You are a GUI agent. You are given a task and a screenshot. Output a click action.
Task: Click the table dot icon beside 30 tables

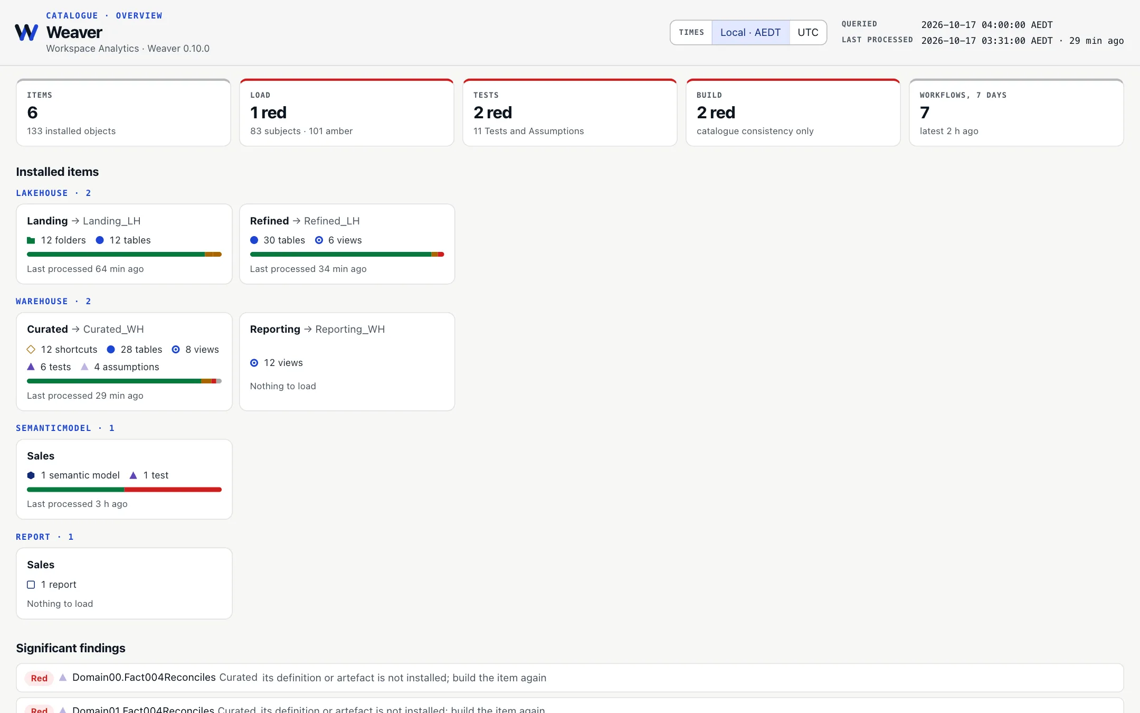point(254,240)
